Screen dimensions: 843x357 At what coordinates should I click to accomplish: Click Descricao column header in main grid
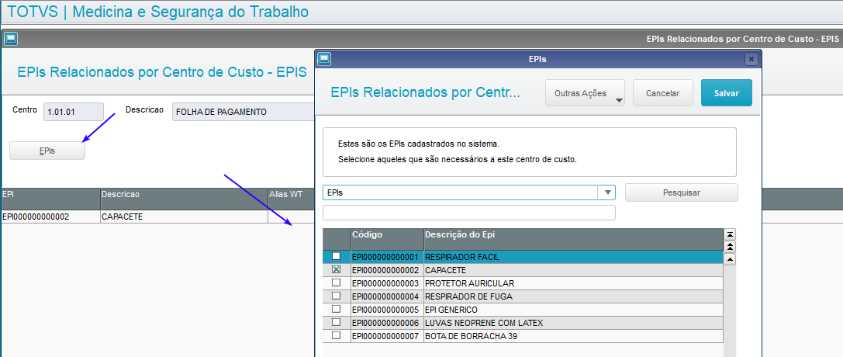pyautogui.click(x=184, y=199)
